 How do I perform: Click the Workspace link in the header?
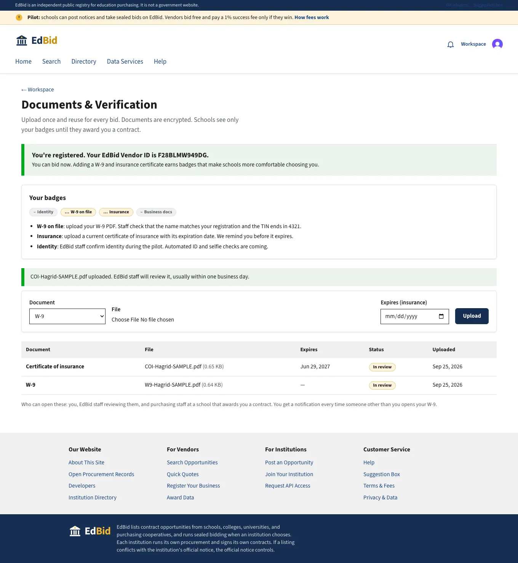click(473, 44)
